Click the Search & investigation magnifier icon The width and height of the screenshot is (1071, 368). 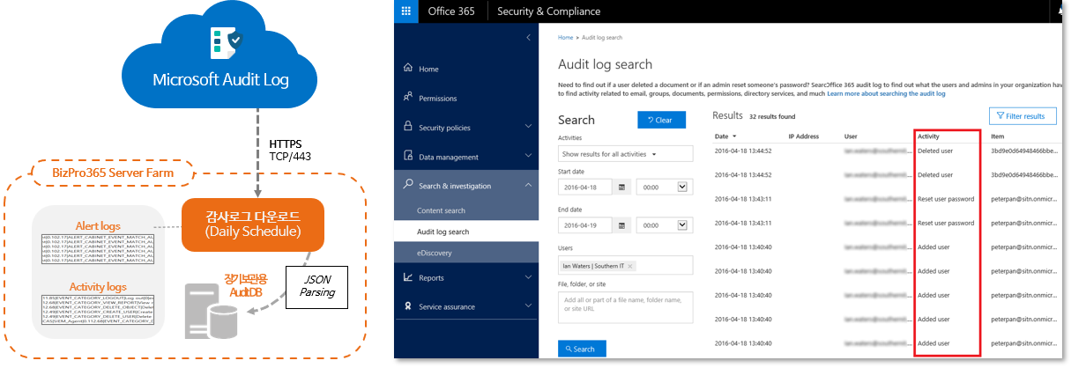click(407, 185)
